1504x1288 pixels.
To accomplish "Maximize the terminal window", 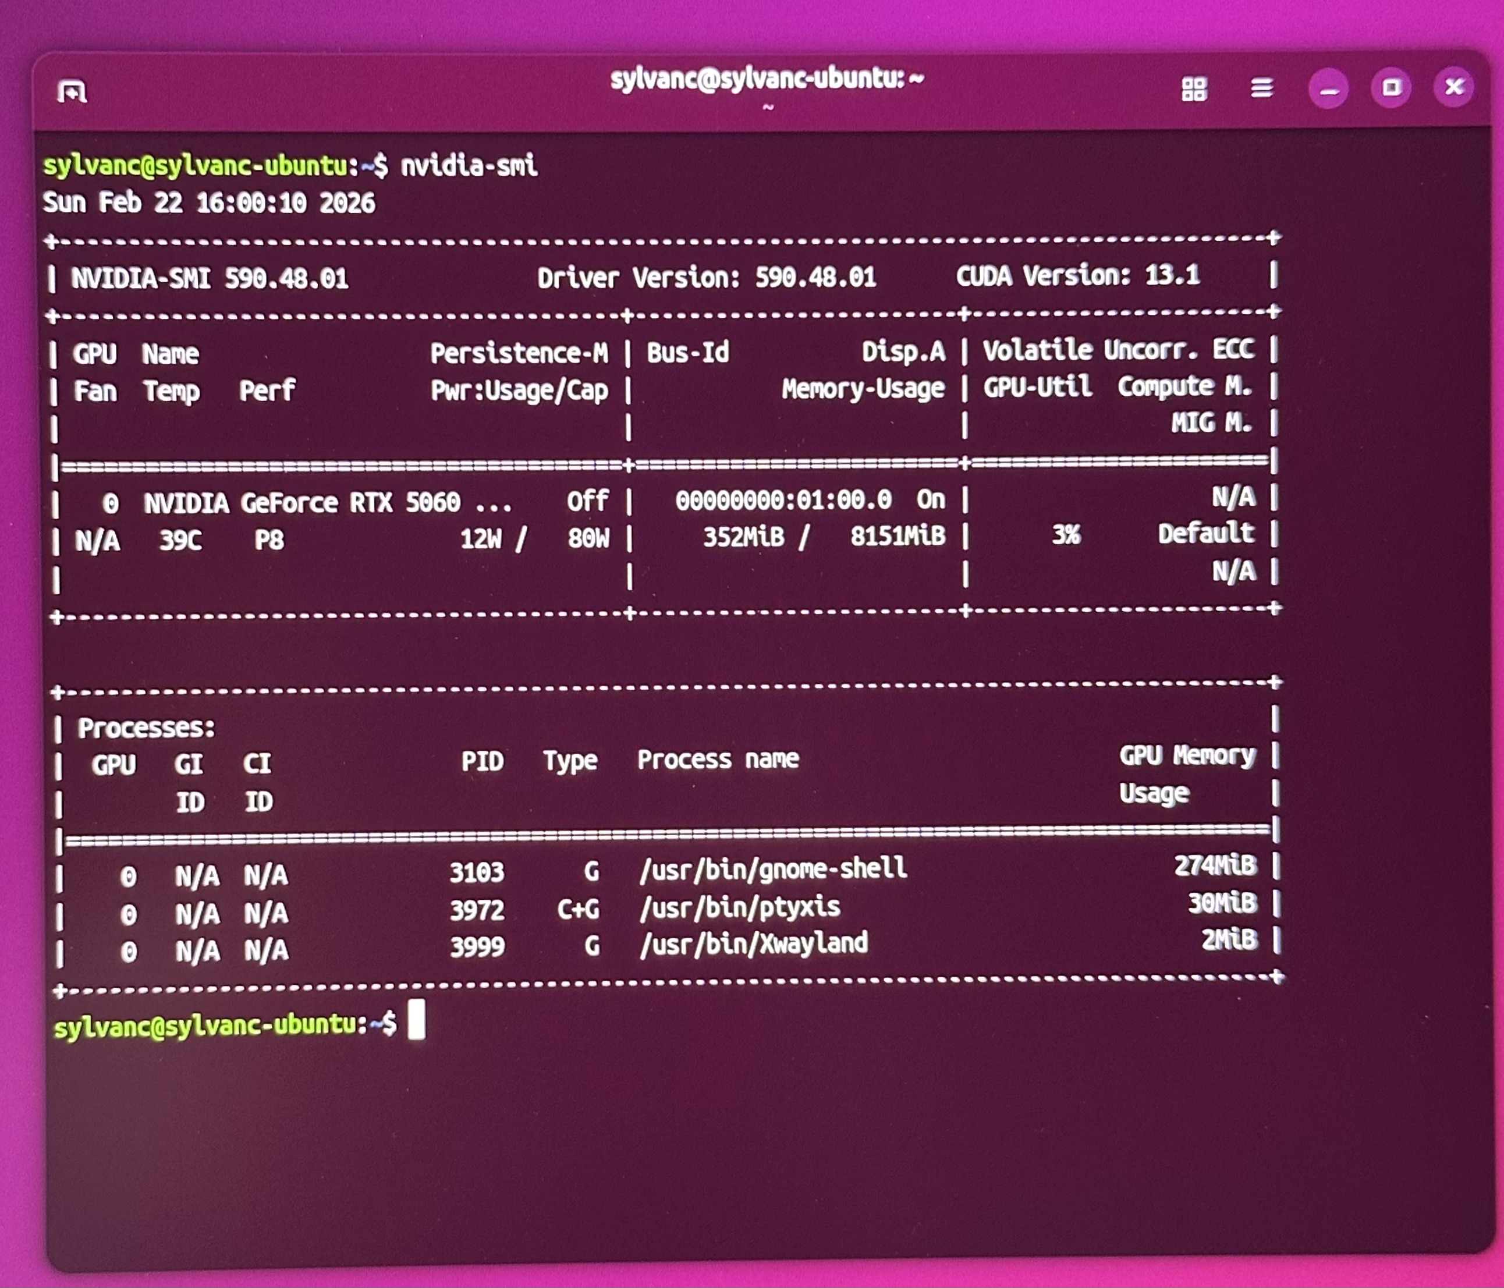I will [x=1391, y=88].
